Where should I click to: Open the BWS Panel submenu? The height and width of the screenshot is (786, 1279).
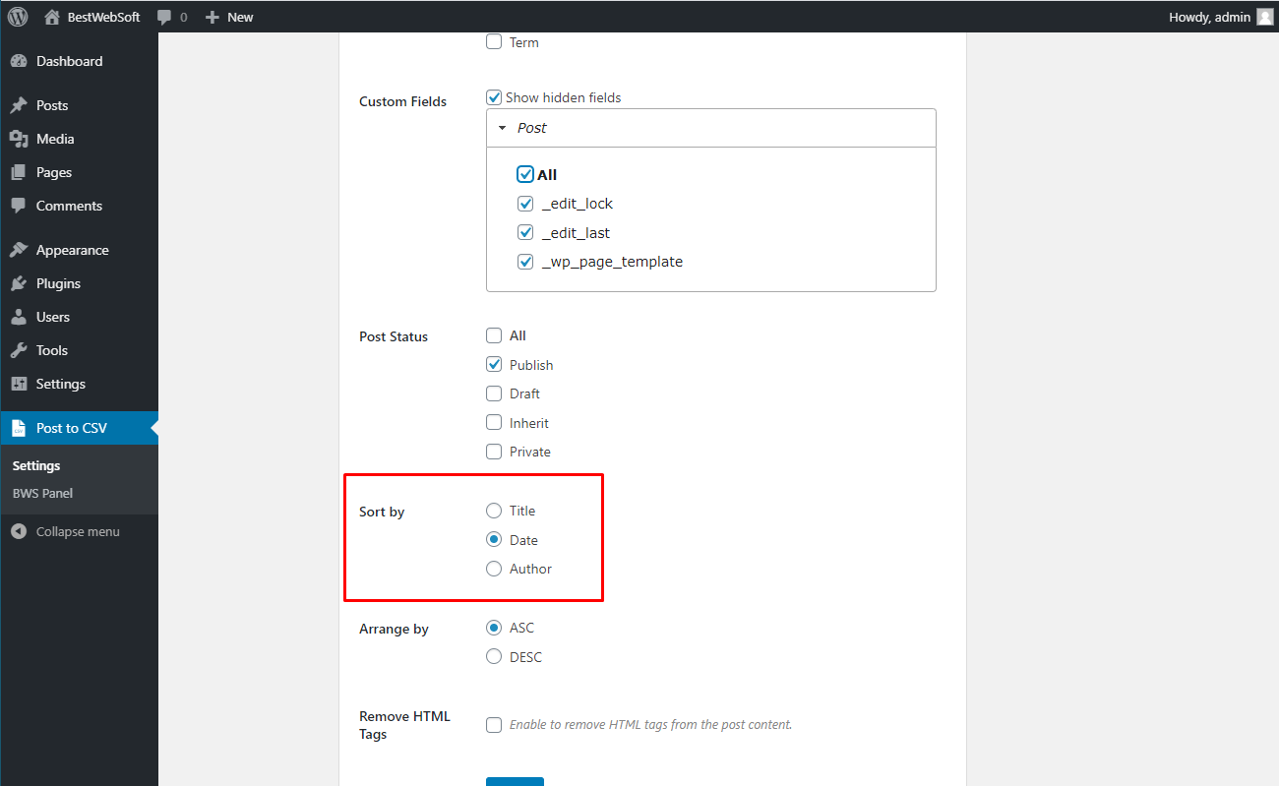(x=42, y=493)
